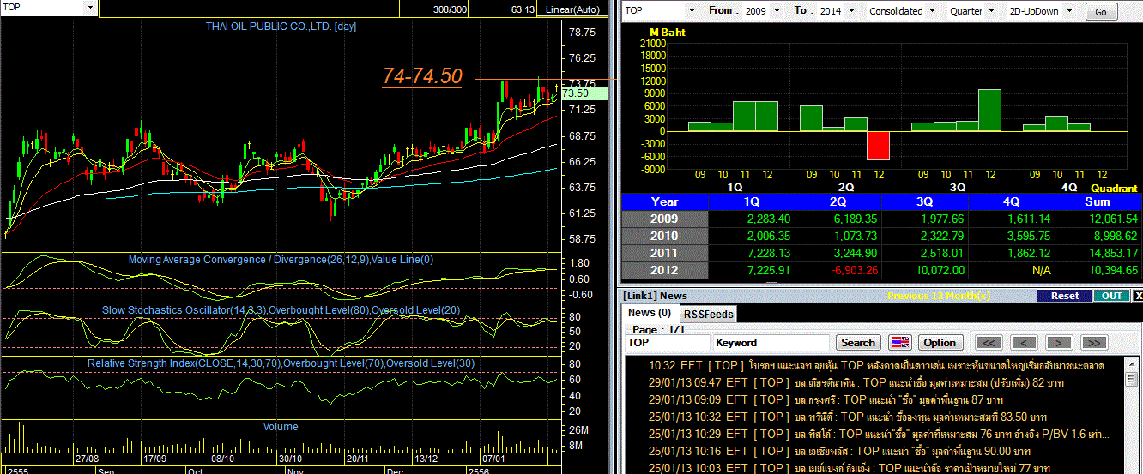This screenshot has width=1143, height=474.
Task: Go to previous news page with < button
Action: [1025, 342]
